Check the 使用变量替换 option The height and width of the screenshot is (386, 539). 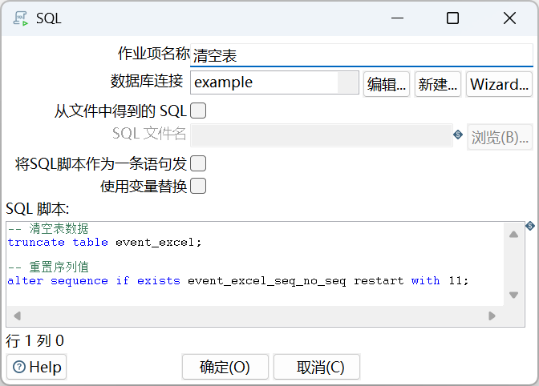point(198,186)
